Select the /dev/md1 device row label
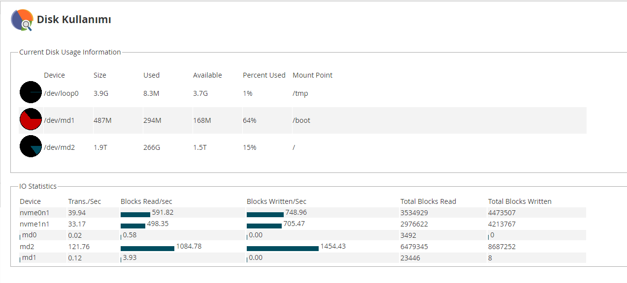 [59, 120]
